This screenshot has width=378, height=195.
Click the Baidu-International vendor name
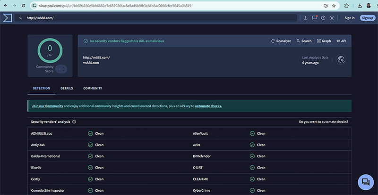(x=45, y=156)
